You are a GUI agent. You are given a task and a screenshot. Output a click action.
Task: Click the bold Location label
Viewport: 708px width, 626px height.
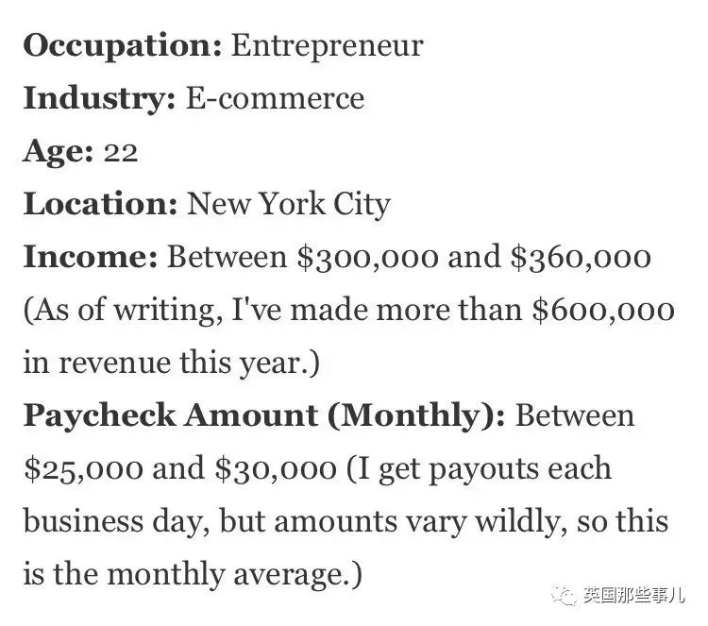click(100, 204)
